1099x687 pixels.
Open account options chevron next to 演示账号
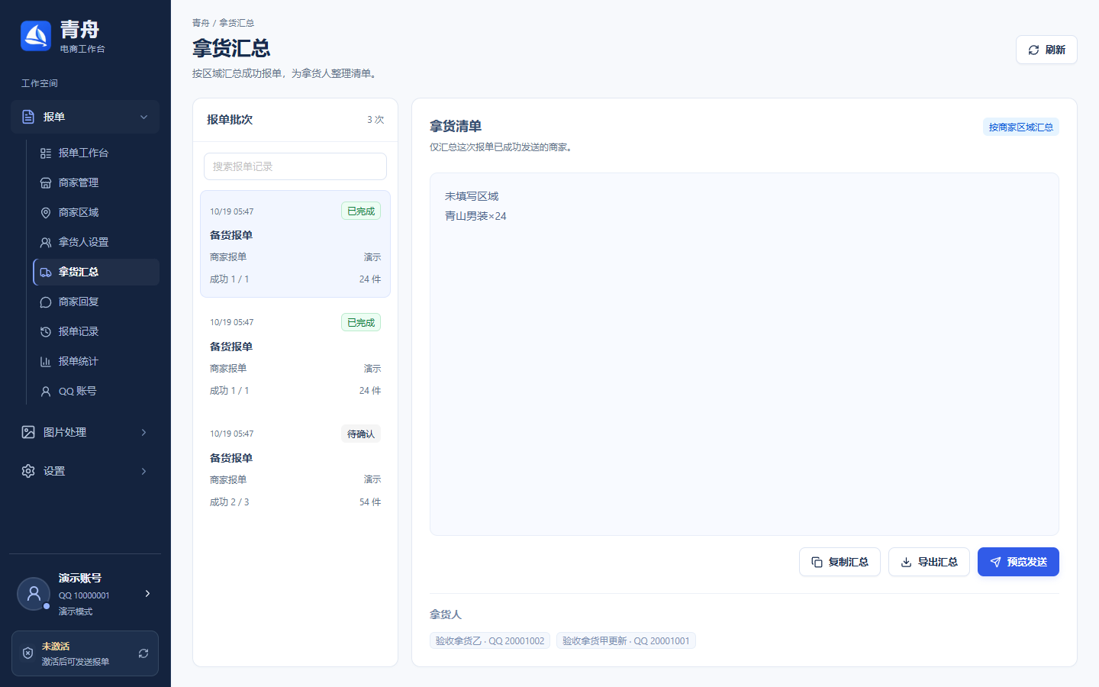click(147, 593)
